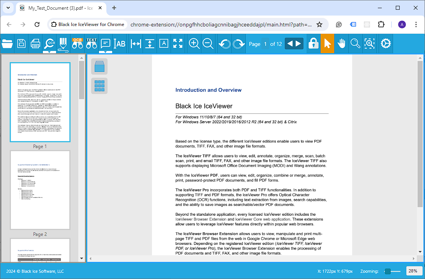Select the orange pointer arrow tool
Screen dimensions: 425x279
(x=328, y=44)
